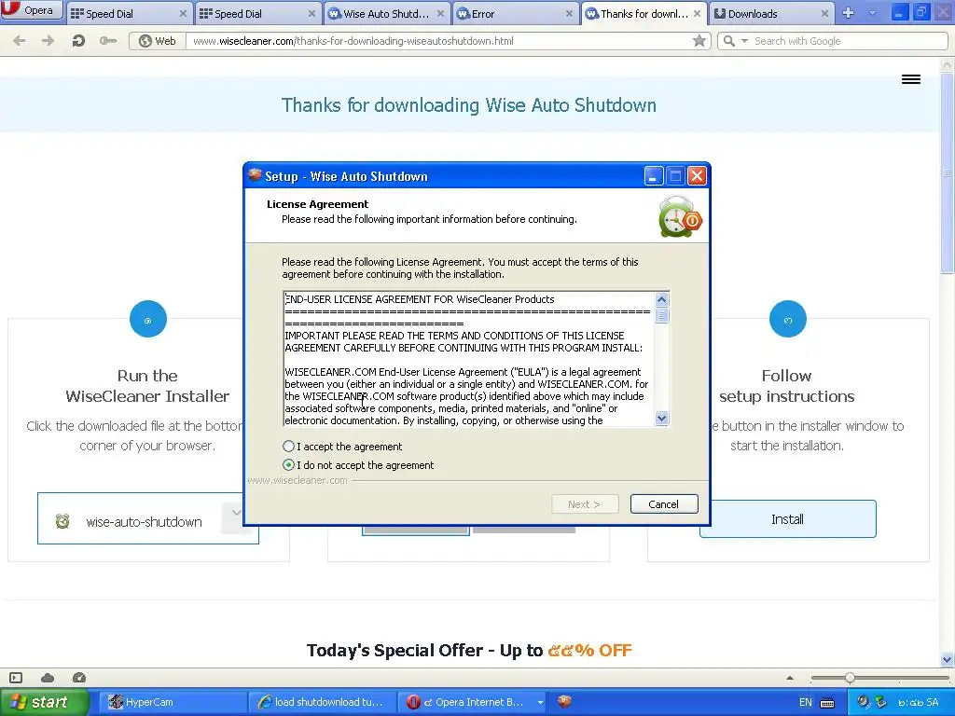
Task: Open a new tab with the plus button
Action: pyautogui.click(x=848, y=13)
